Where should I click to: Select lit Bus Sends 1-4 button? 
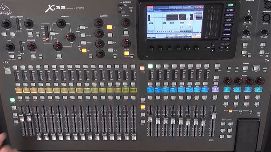(109, 27)
